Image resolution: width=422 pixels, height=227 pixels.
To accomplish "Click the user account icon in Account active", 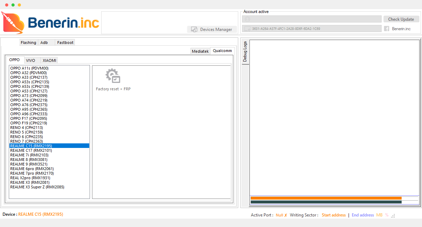I will [247, 19].
